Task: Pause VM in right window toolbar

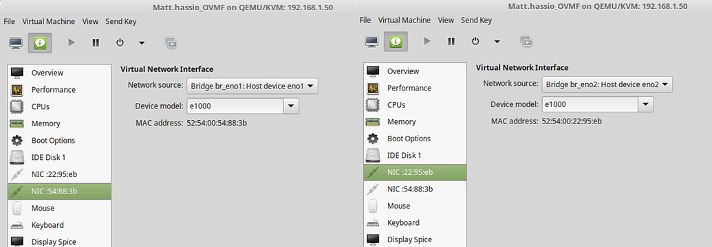Action: [x=451, y=41]
